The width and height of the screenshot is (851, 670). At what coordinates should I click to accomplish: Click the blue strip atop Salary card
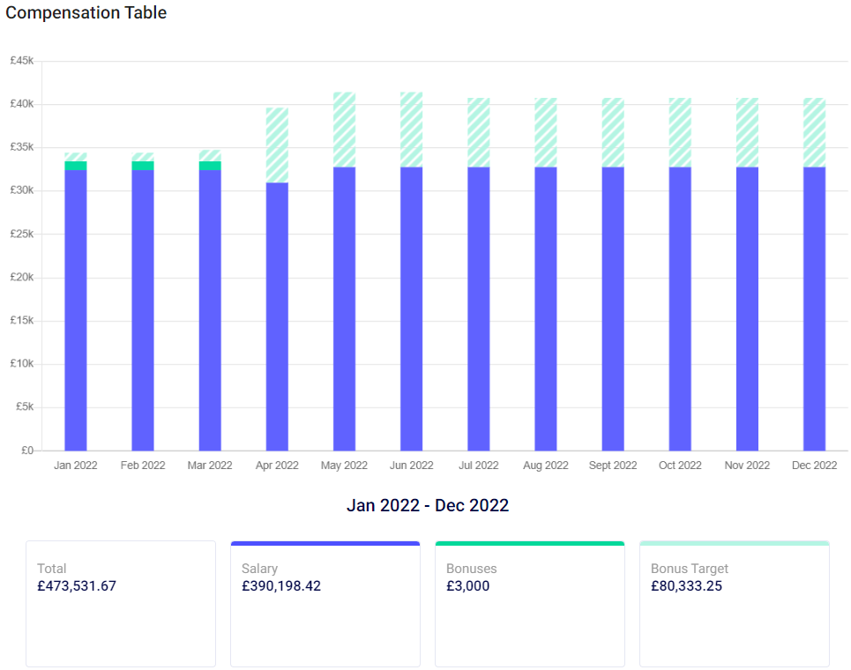pyautogui.click(x=325, y=543)
